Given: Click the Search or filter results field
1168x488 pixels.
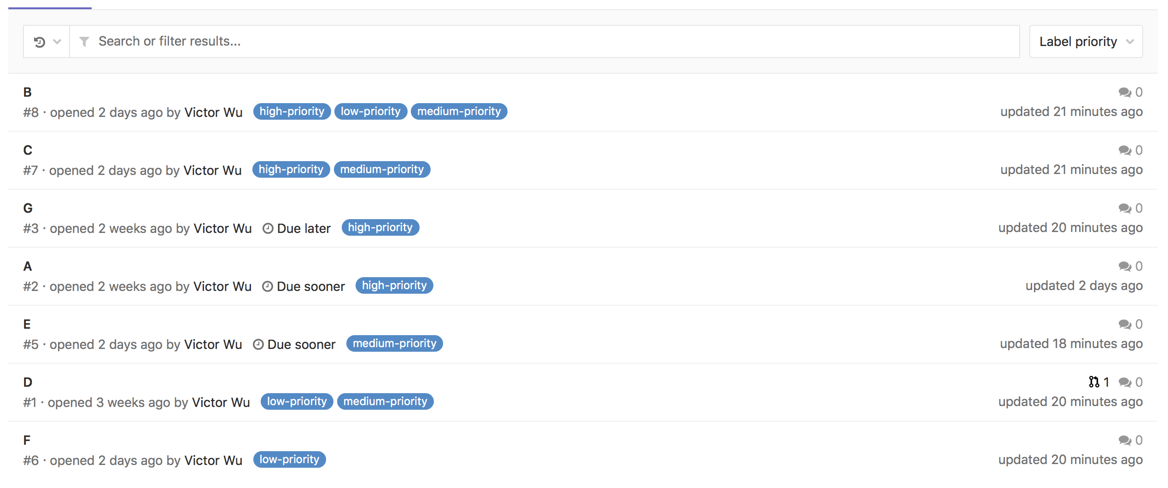Looking at the screenshot, I should click(x=322, y=41).
